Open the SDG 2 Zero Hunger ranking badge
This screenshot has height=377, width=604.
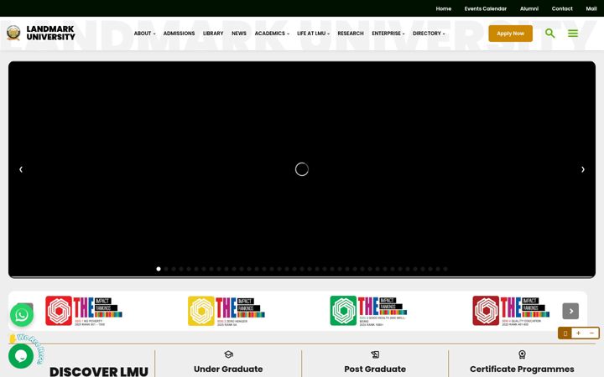(x=226, y=311)
